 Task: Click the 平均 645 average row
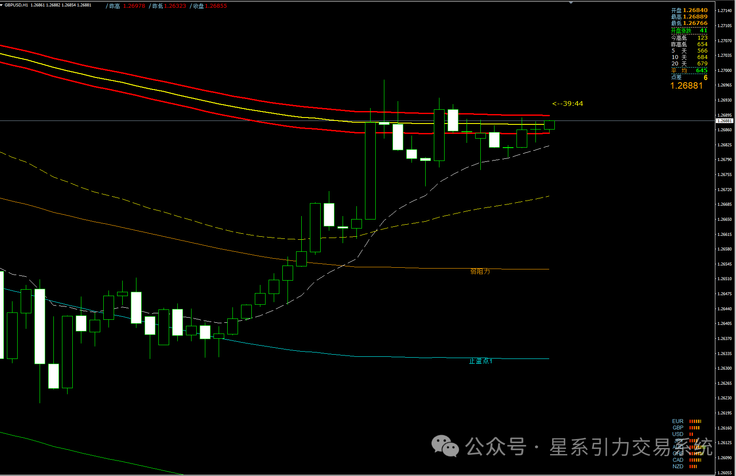pos(689,70)
